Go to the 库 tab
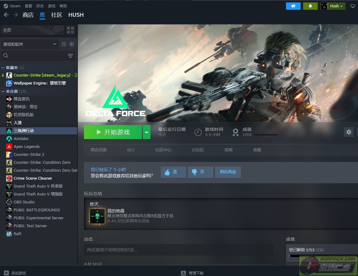 coord(42,15)
